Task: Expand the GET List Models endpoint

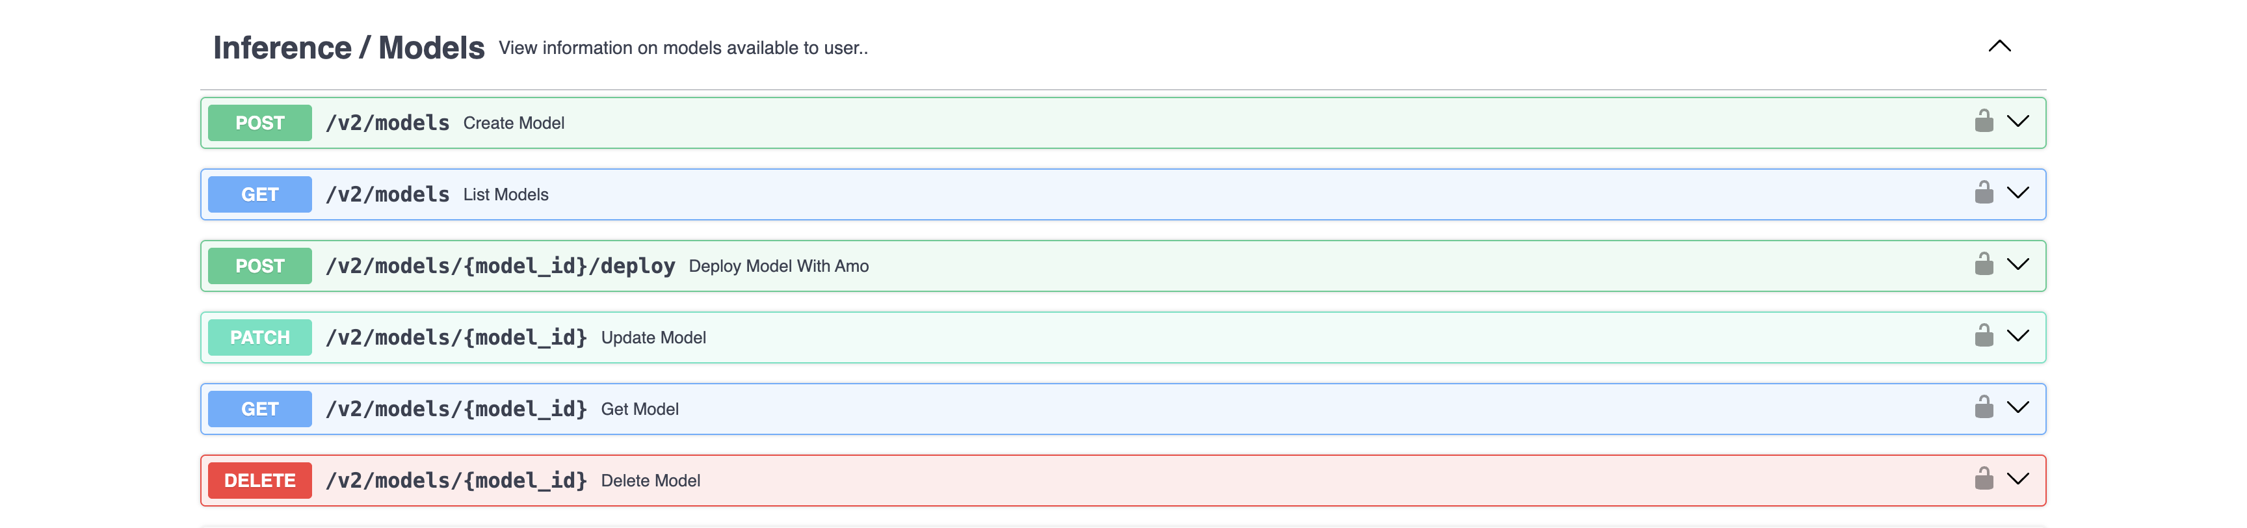Action: [2017, 193]
